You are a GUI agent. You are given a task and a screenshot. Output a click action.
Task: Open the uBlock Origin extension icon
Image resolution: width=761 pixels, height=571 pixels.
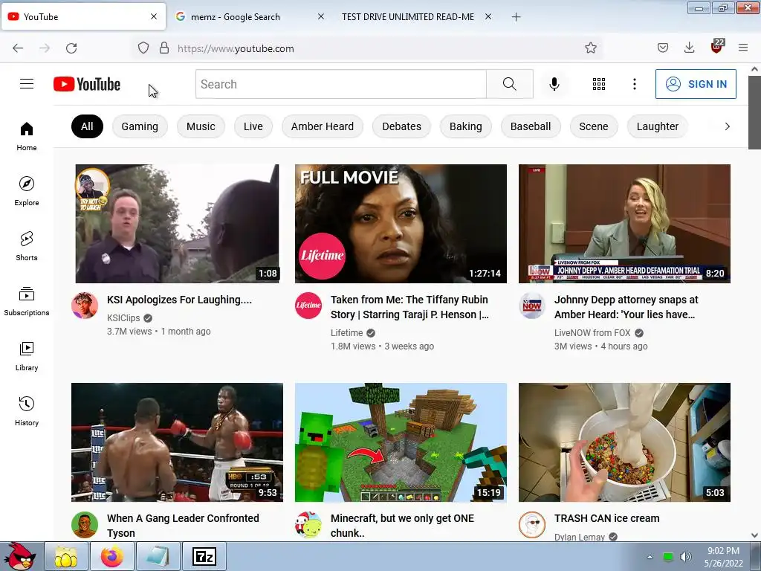pos(717,46)
